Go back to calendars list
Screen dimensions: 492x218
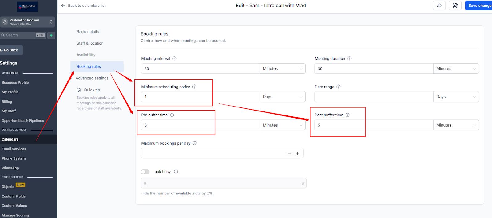(x=84, y=6)
